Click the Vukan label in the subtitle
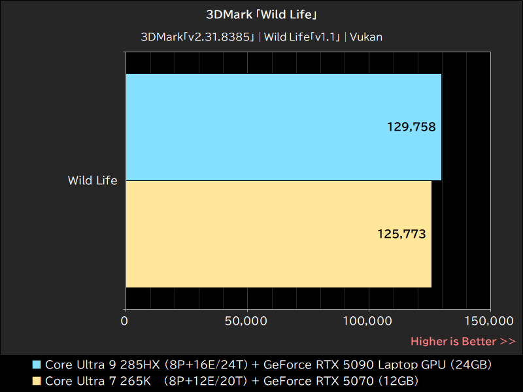This screenshot has width=523, height=392. tap(367, 37)
